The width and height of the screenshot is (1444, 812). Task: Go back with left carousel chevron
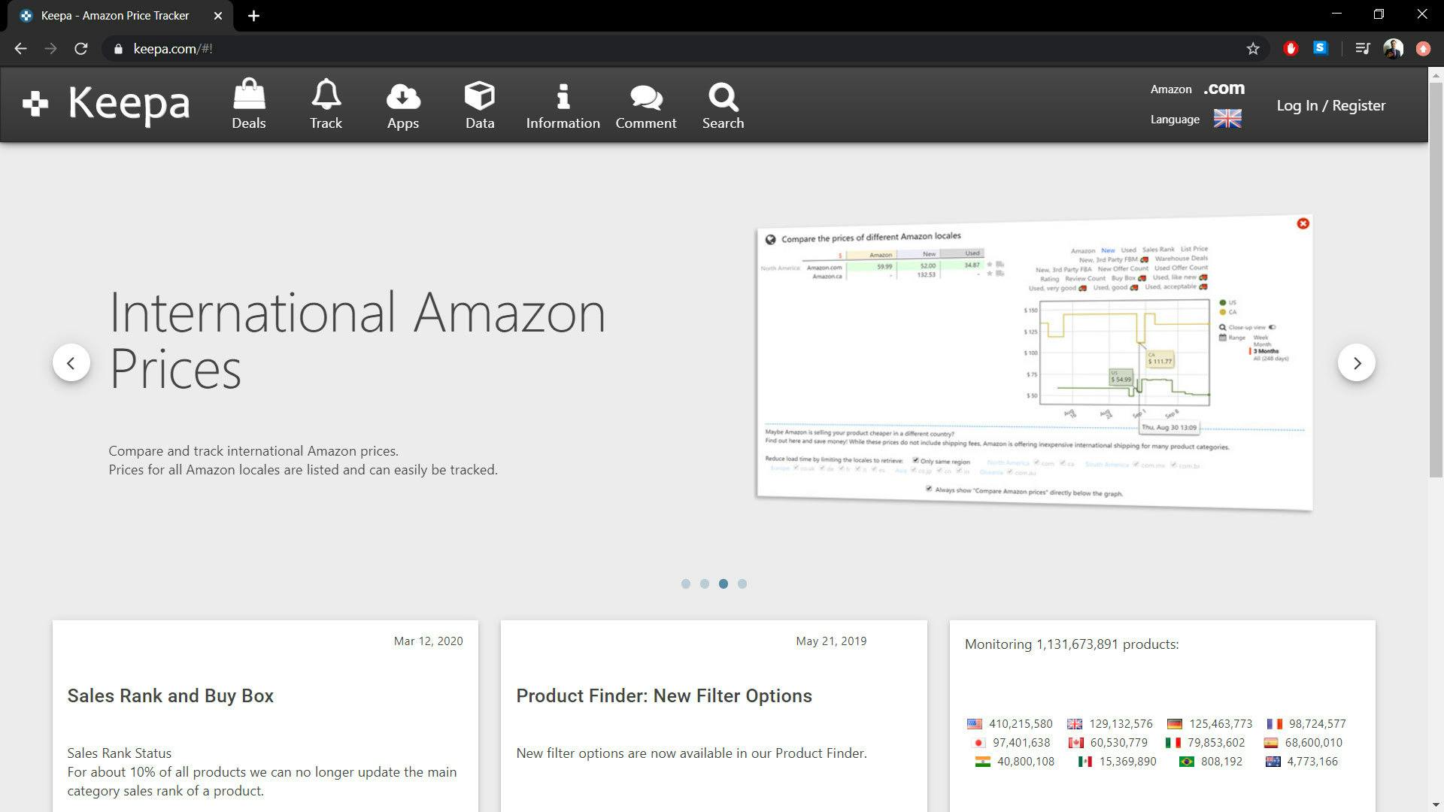71,363
